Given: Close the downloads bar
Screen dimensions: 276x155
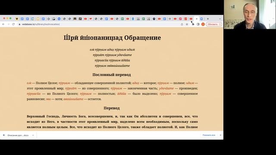Looking at the screenshot, I should click(220, 135).
